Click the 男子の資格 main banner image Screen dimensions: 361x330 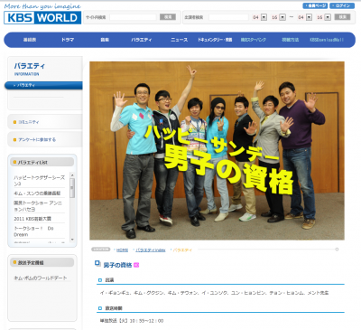[217, 151]
